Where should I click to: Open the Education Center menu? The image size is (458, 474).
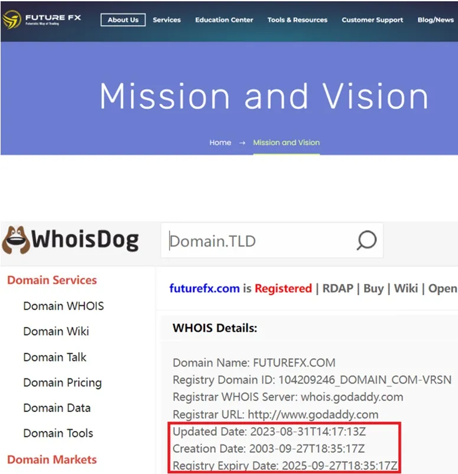pyautogui.click(x=224, y=20)
